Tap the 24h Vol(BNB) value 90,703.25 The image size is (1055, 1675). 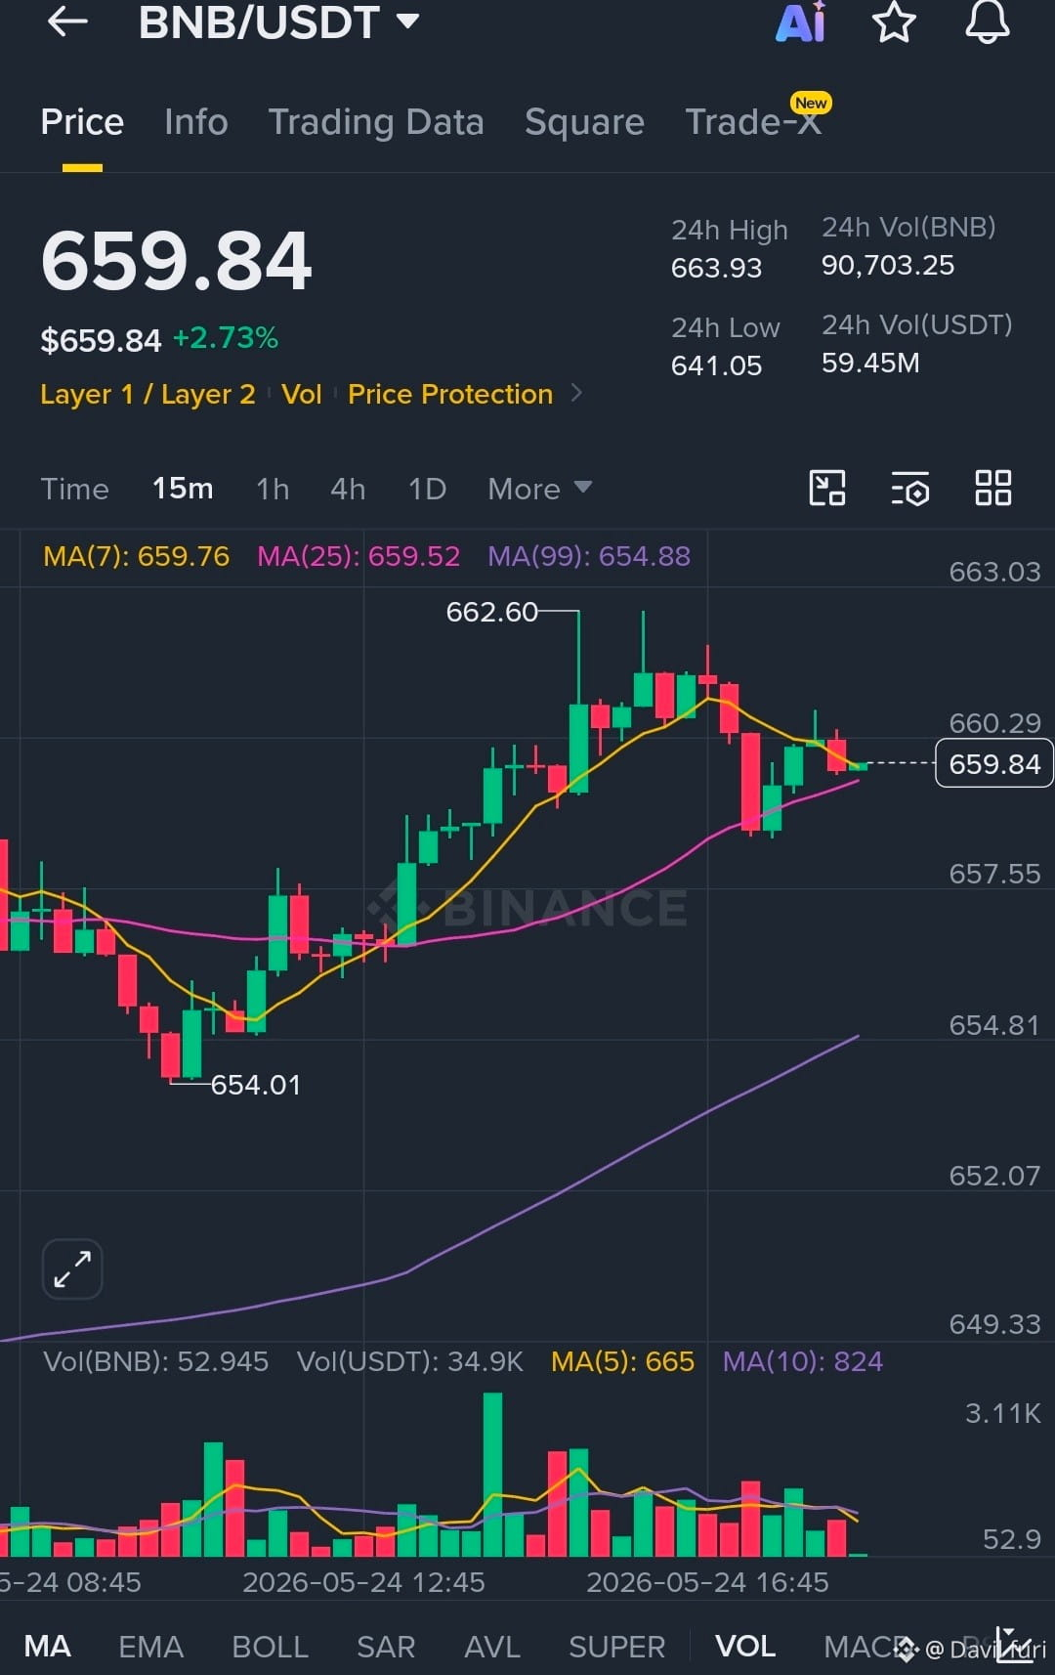click(888, 265)
